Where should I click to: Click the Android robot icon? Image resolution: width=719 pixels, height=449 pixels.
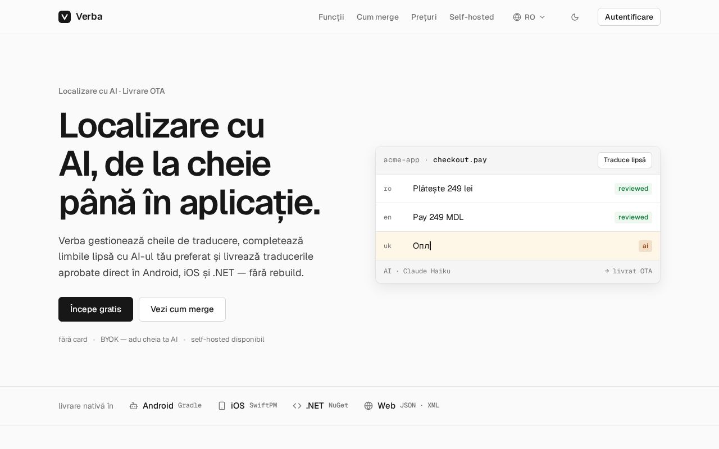(x=134, y=406)
